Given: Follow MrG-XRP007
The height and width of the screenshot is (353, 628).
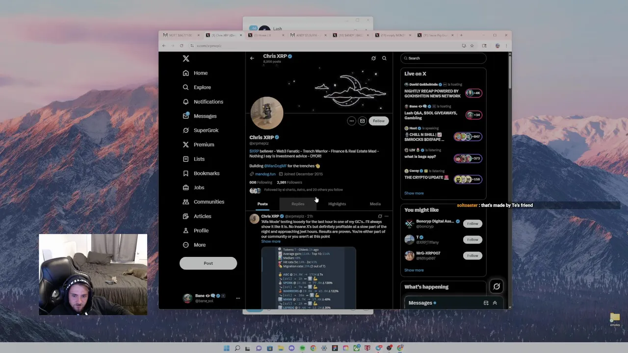Looking at the screenshot, I should pos(472,255).
